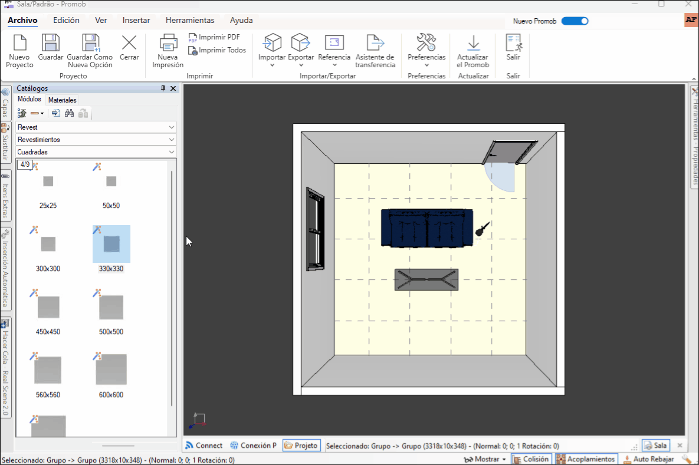Switch to the Módulos tab

[29, 100]
